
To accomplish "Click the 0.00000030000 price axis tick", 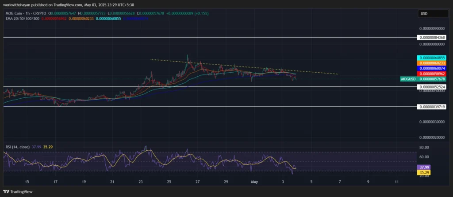I will coord(433,122).
